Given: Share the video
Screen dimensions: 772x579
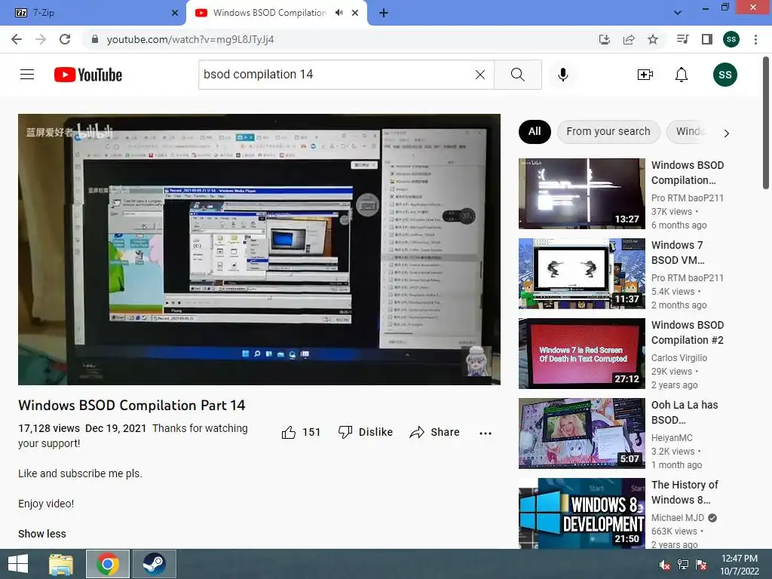Looking at the screenshot, I should pyautogui.click(x=435, y=432).
